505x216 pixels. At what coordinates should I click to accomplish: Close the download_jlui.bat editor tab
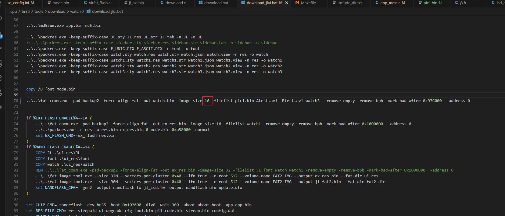click(287, 3)
